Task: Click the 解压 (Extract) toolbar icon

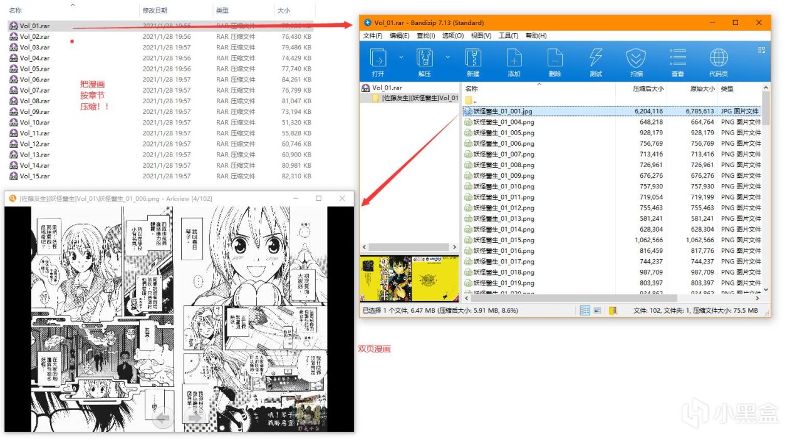Action: [x=425, y=58]
